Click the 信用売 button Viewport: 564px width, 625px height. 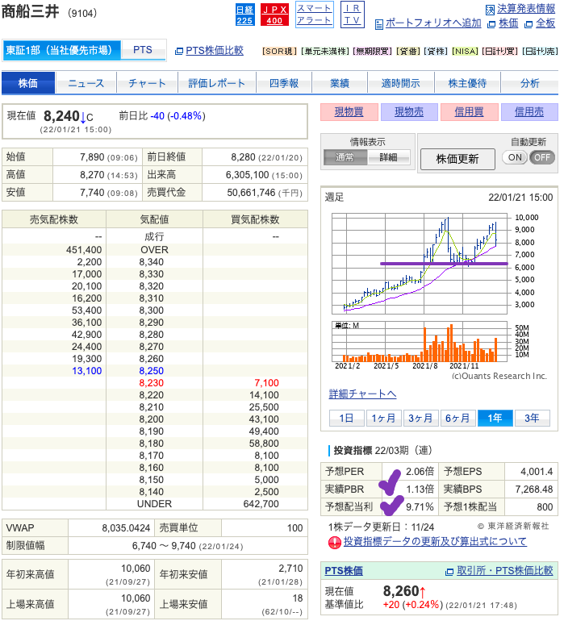point(529,112)
